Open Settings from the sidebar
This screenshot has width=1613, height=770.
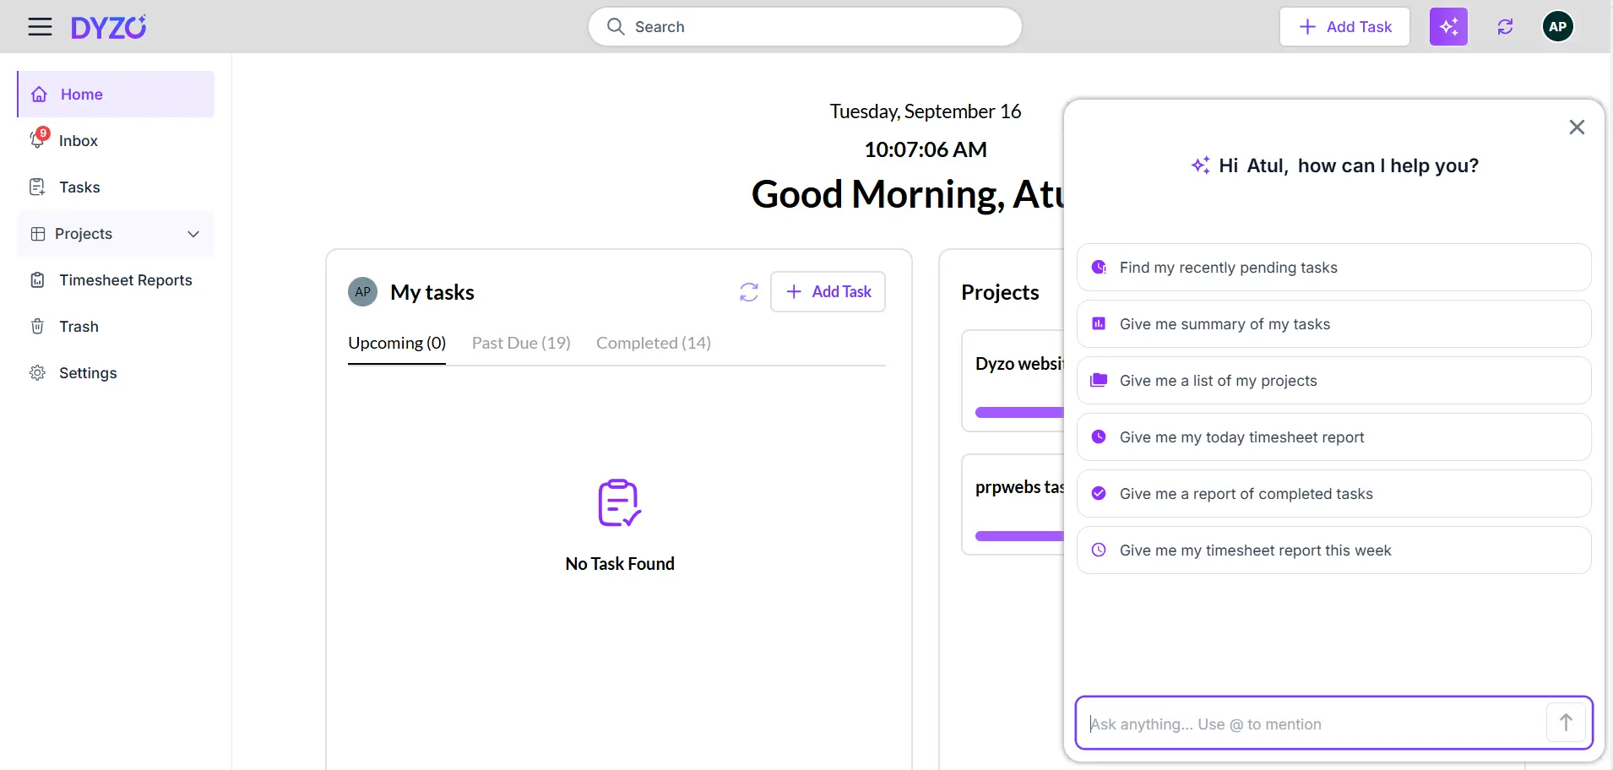tap(88, 373)
